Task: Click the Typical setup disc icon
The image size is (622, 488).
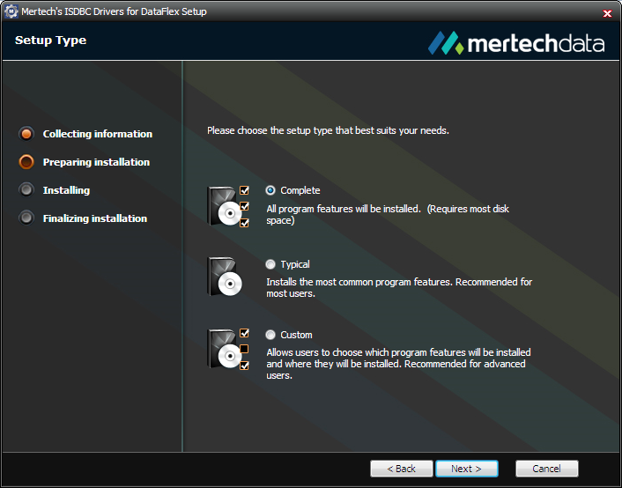Action: pos(226,277)
